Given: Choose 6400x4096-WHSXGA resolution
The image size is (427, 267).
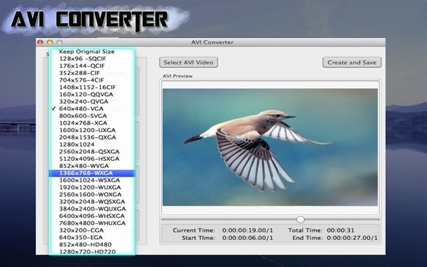Looking at the screenshot, I should tap(92, 216).
